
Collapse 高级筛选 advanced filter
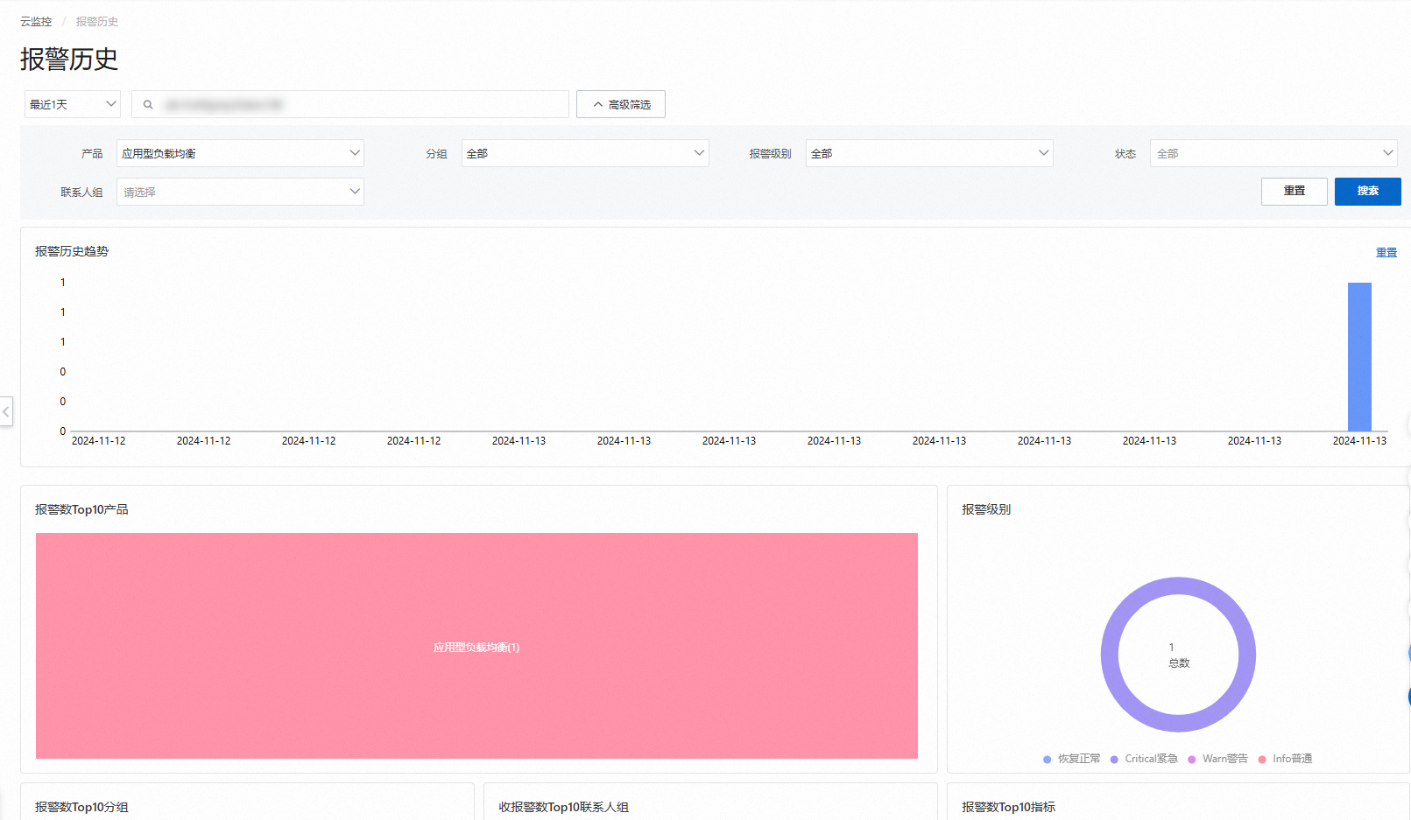[x=621, y=104]
